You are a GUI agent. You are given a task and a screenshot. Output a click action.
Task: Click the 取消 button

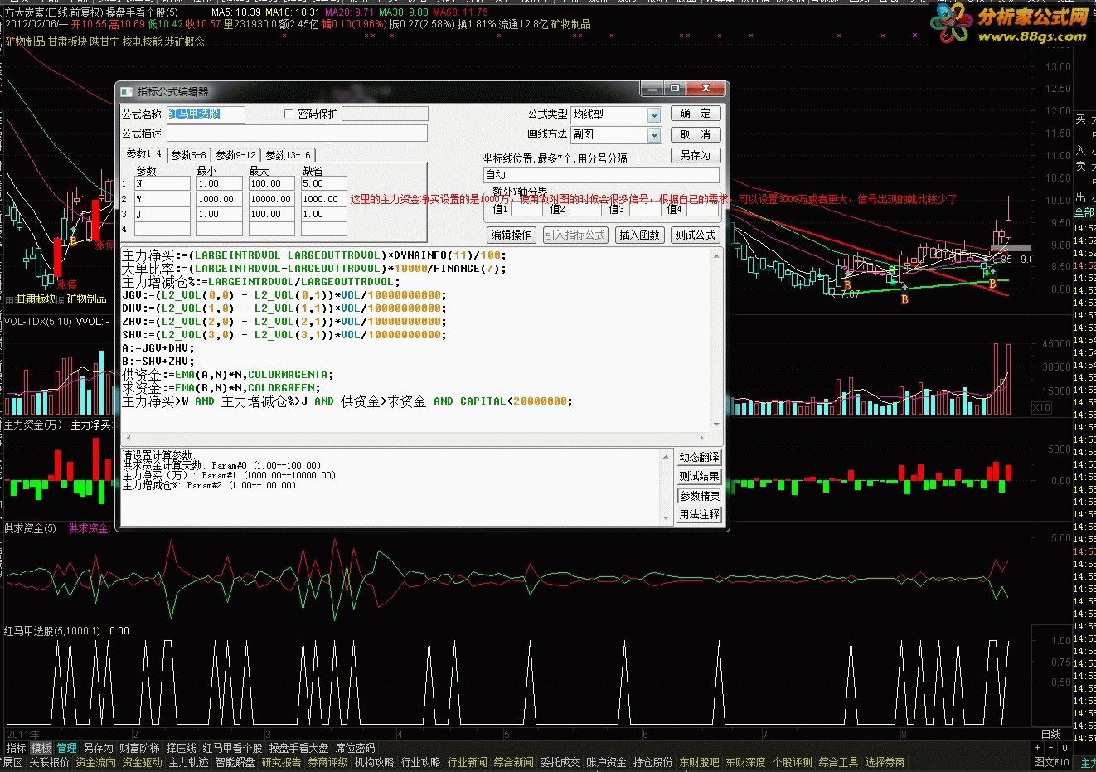695,134
